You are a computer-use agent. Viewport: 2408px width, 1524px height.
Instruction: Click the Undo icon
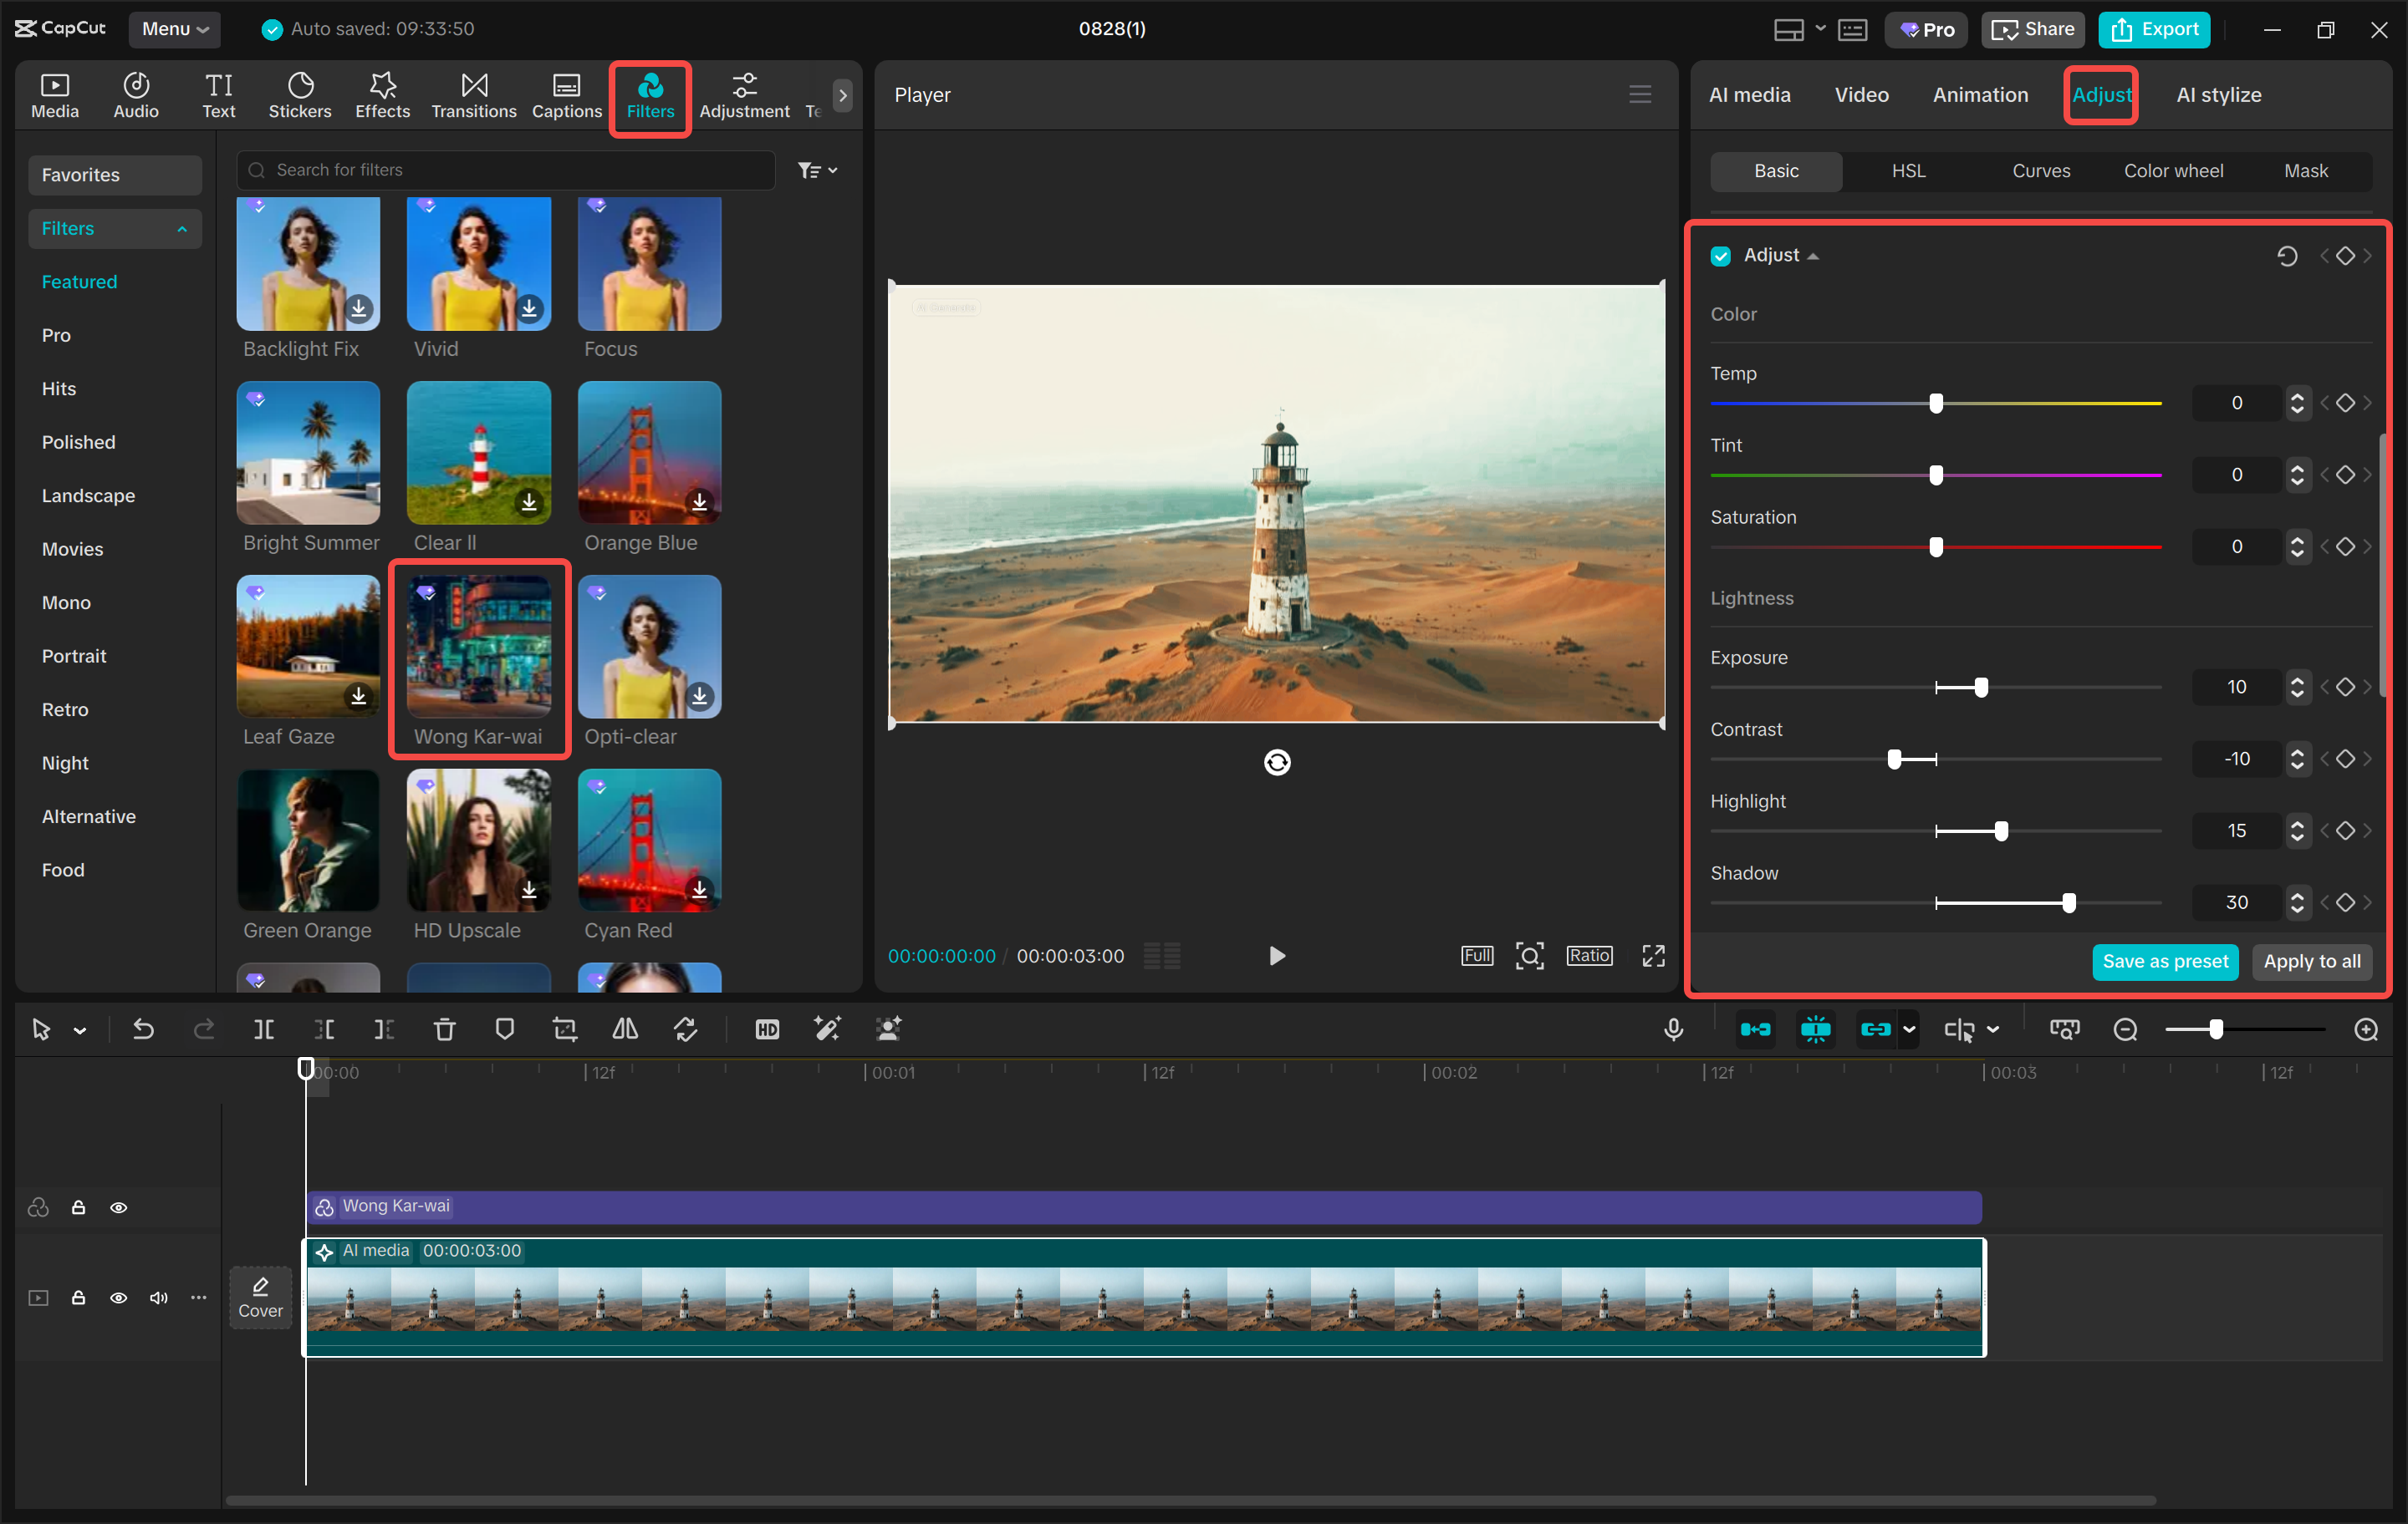click(143, 1029)
